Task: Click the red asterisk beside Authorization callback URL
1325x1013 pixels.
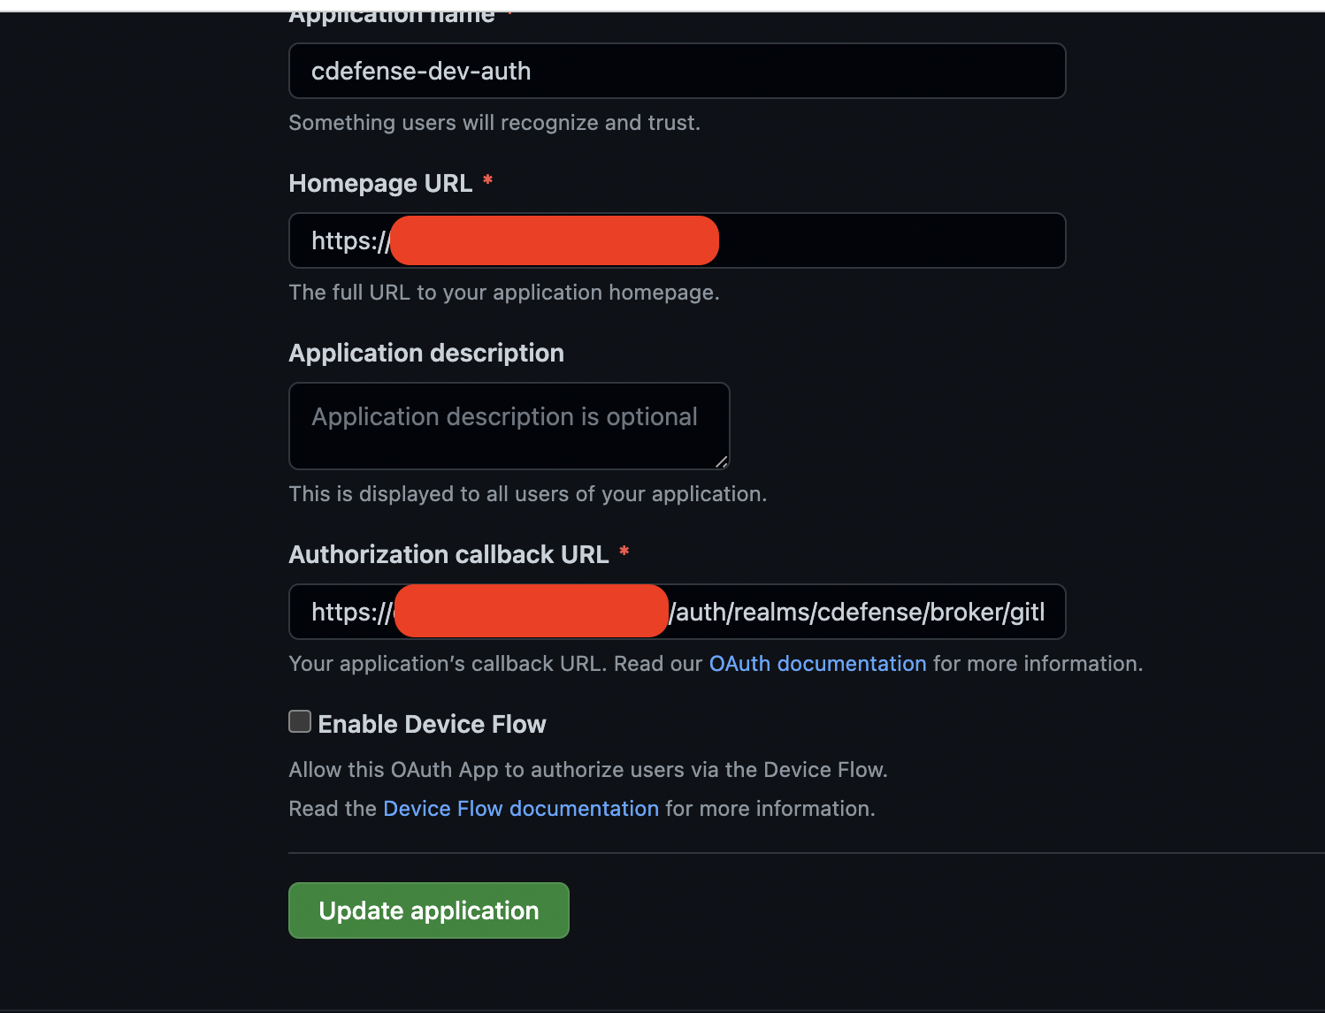Action: click(x=624, y=552)
